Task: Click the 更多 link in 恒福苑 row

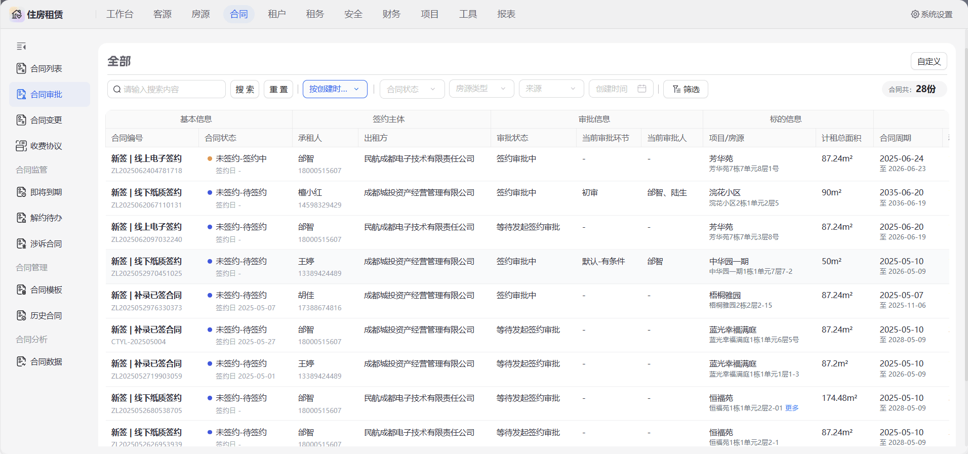Action: point(792,408)
